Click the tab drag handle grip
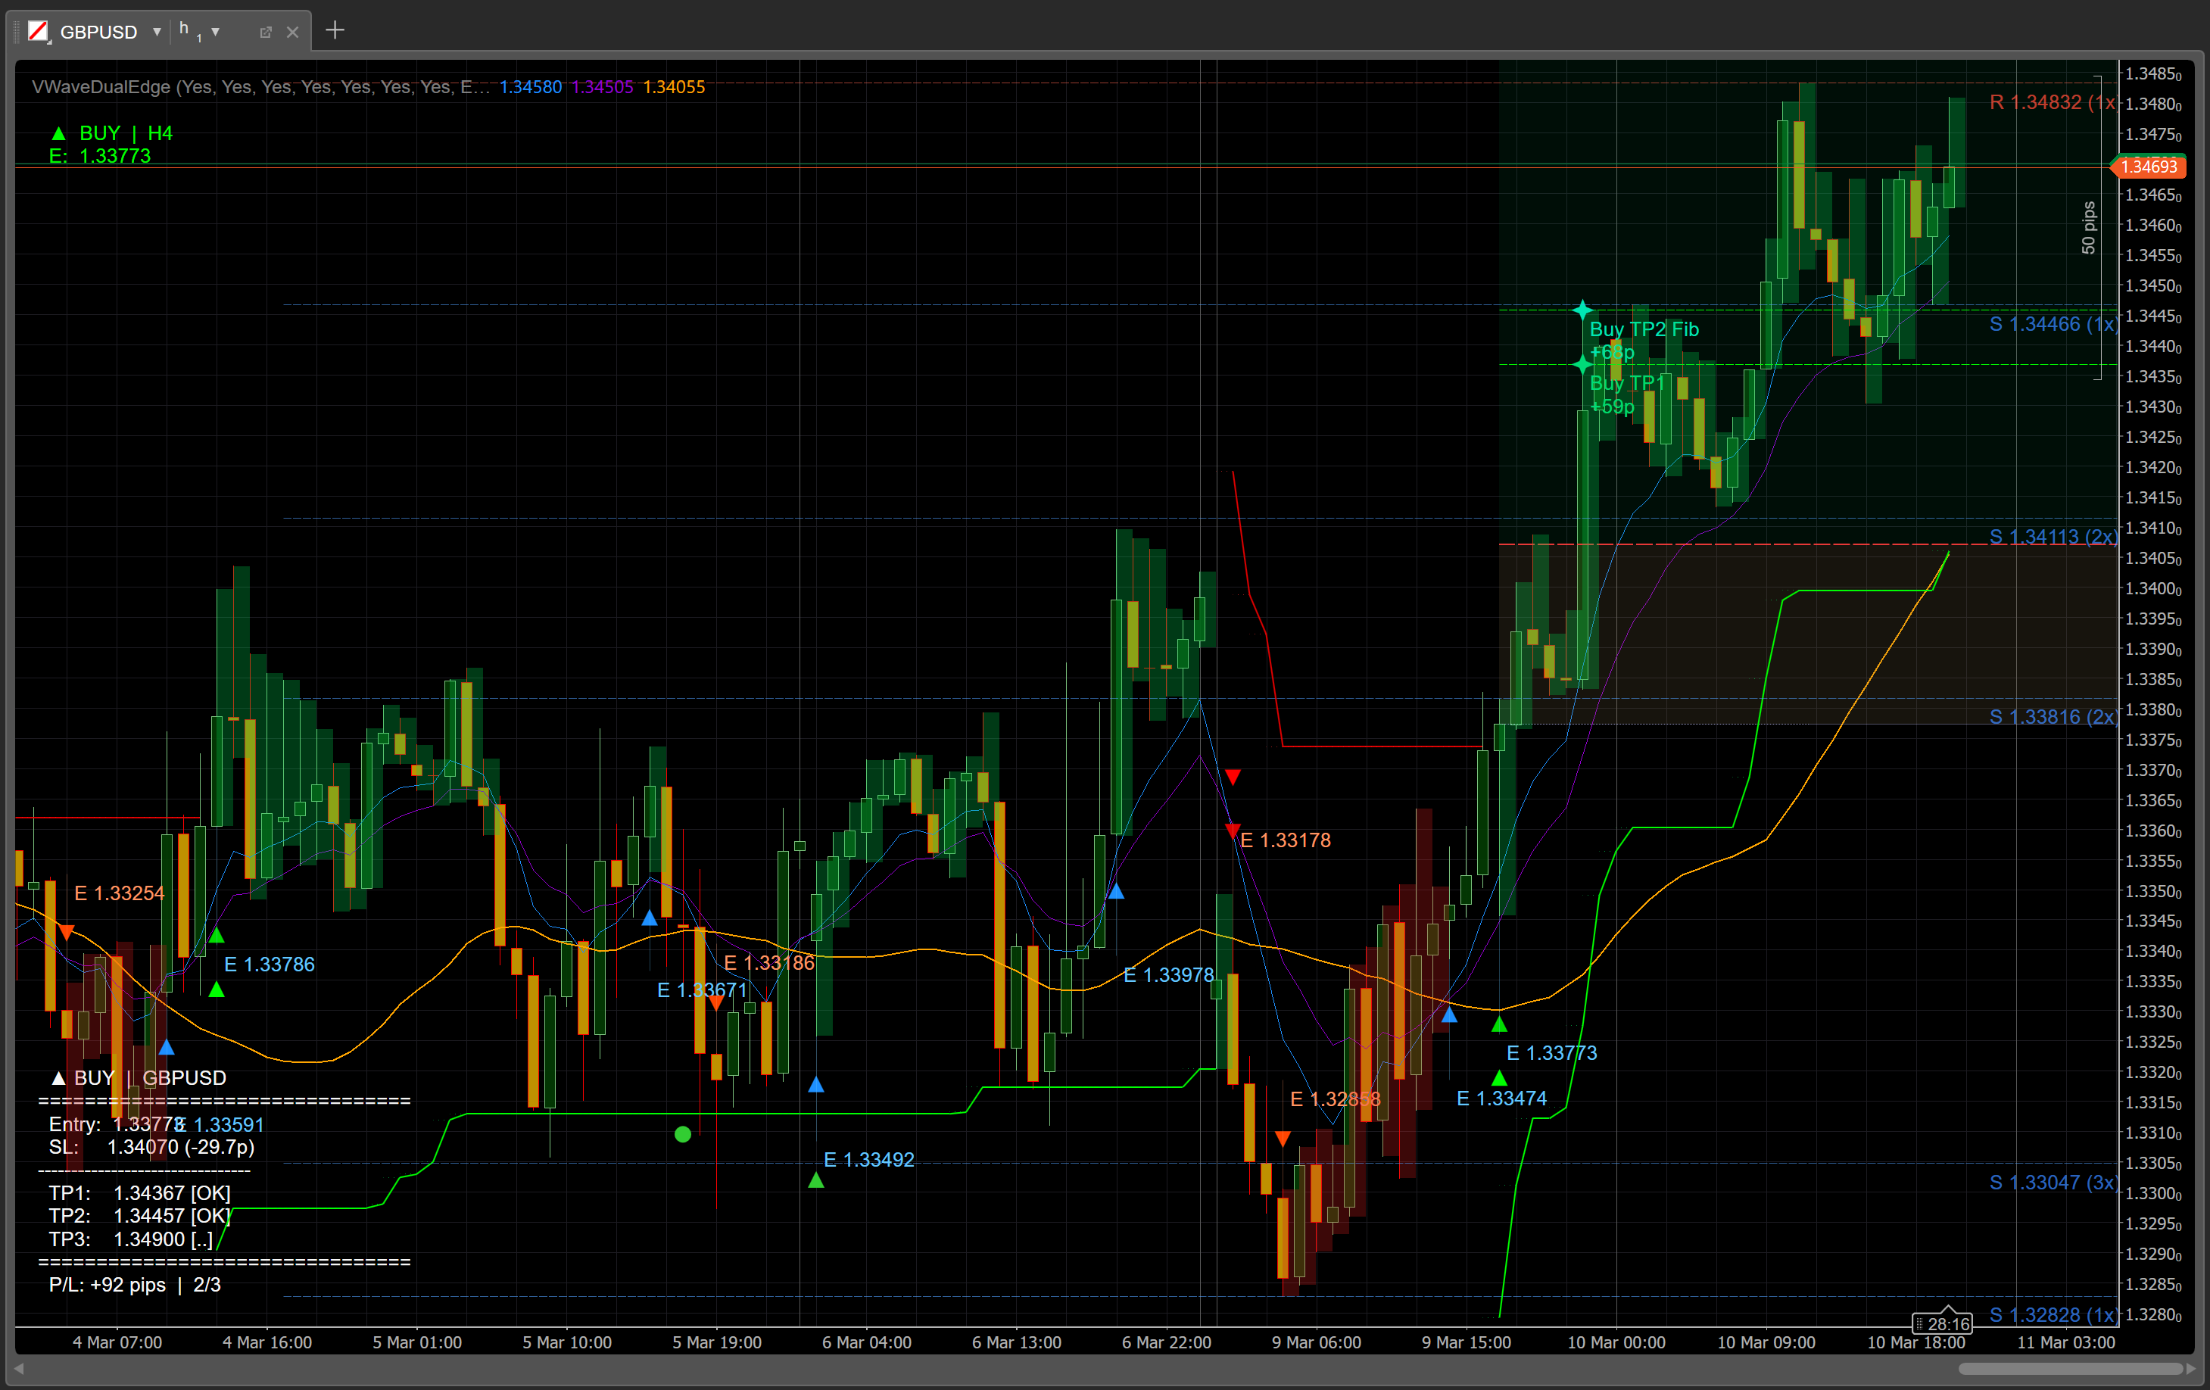2210x1390 pixels. click(17, 32)
